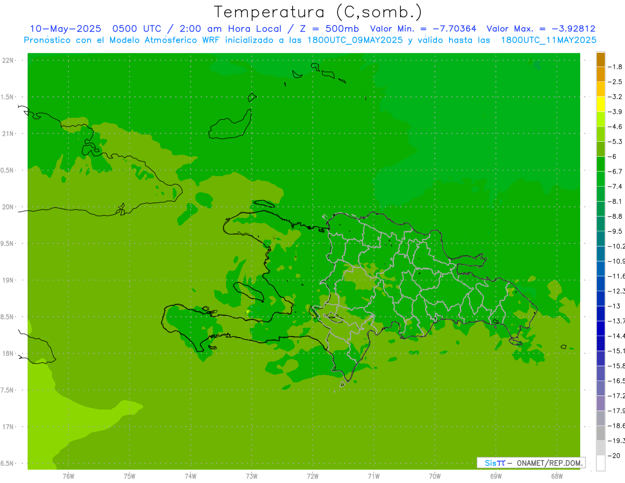Click the '21N' latitude label
The height and width of the screenshot is (483, 625).
tap(8, 134)
